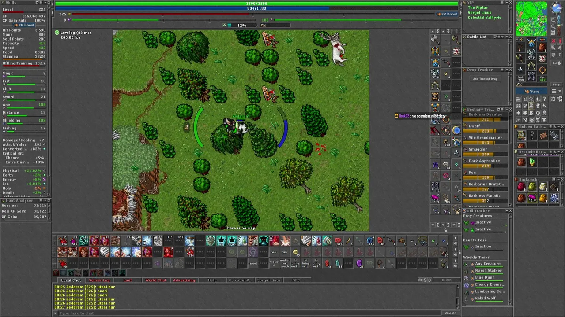Screen dimensions: 565x317
Task: Click Dark Apprentice in Bestiary Tracker
Action: tap(486, 163)
